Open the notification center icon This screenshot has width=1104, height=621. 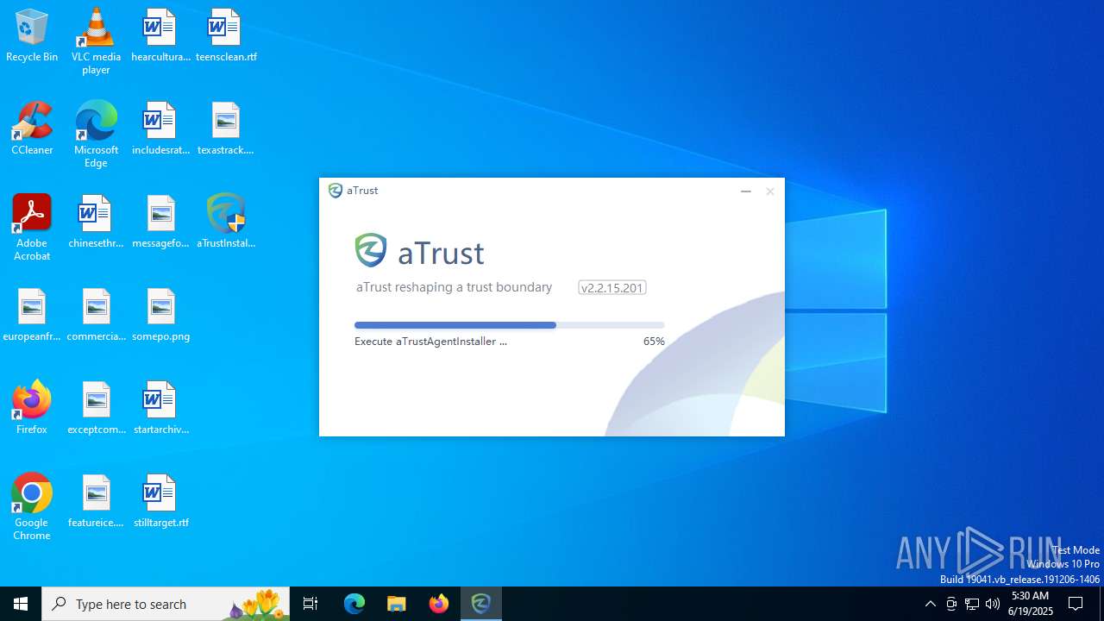pyautogui.click(x=1076, y=604)
